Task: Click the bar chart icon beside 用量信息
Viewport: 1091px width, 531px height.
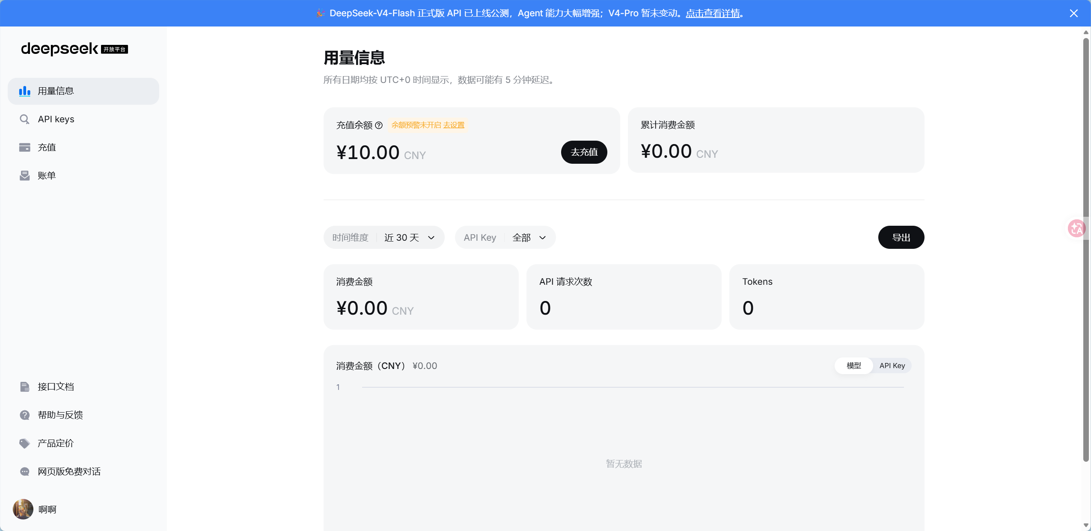Action: 25,91
